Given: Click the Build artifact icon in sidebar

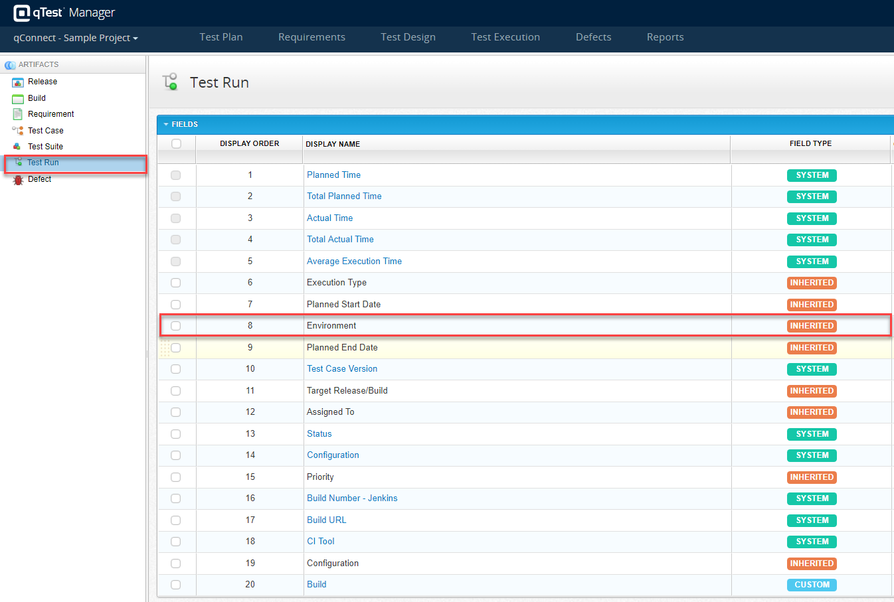Looking at the screenshot, I should [x=18, y=98].
